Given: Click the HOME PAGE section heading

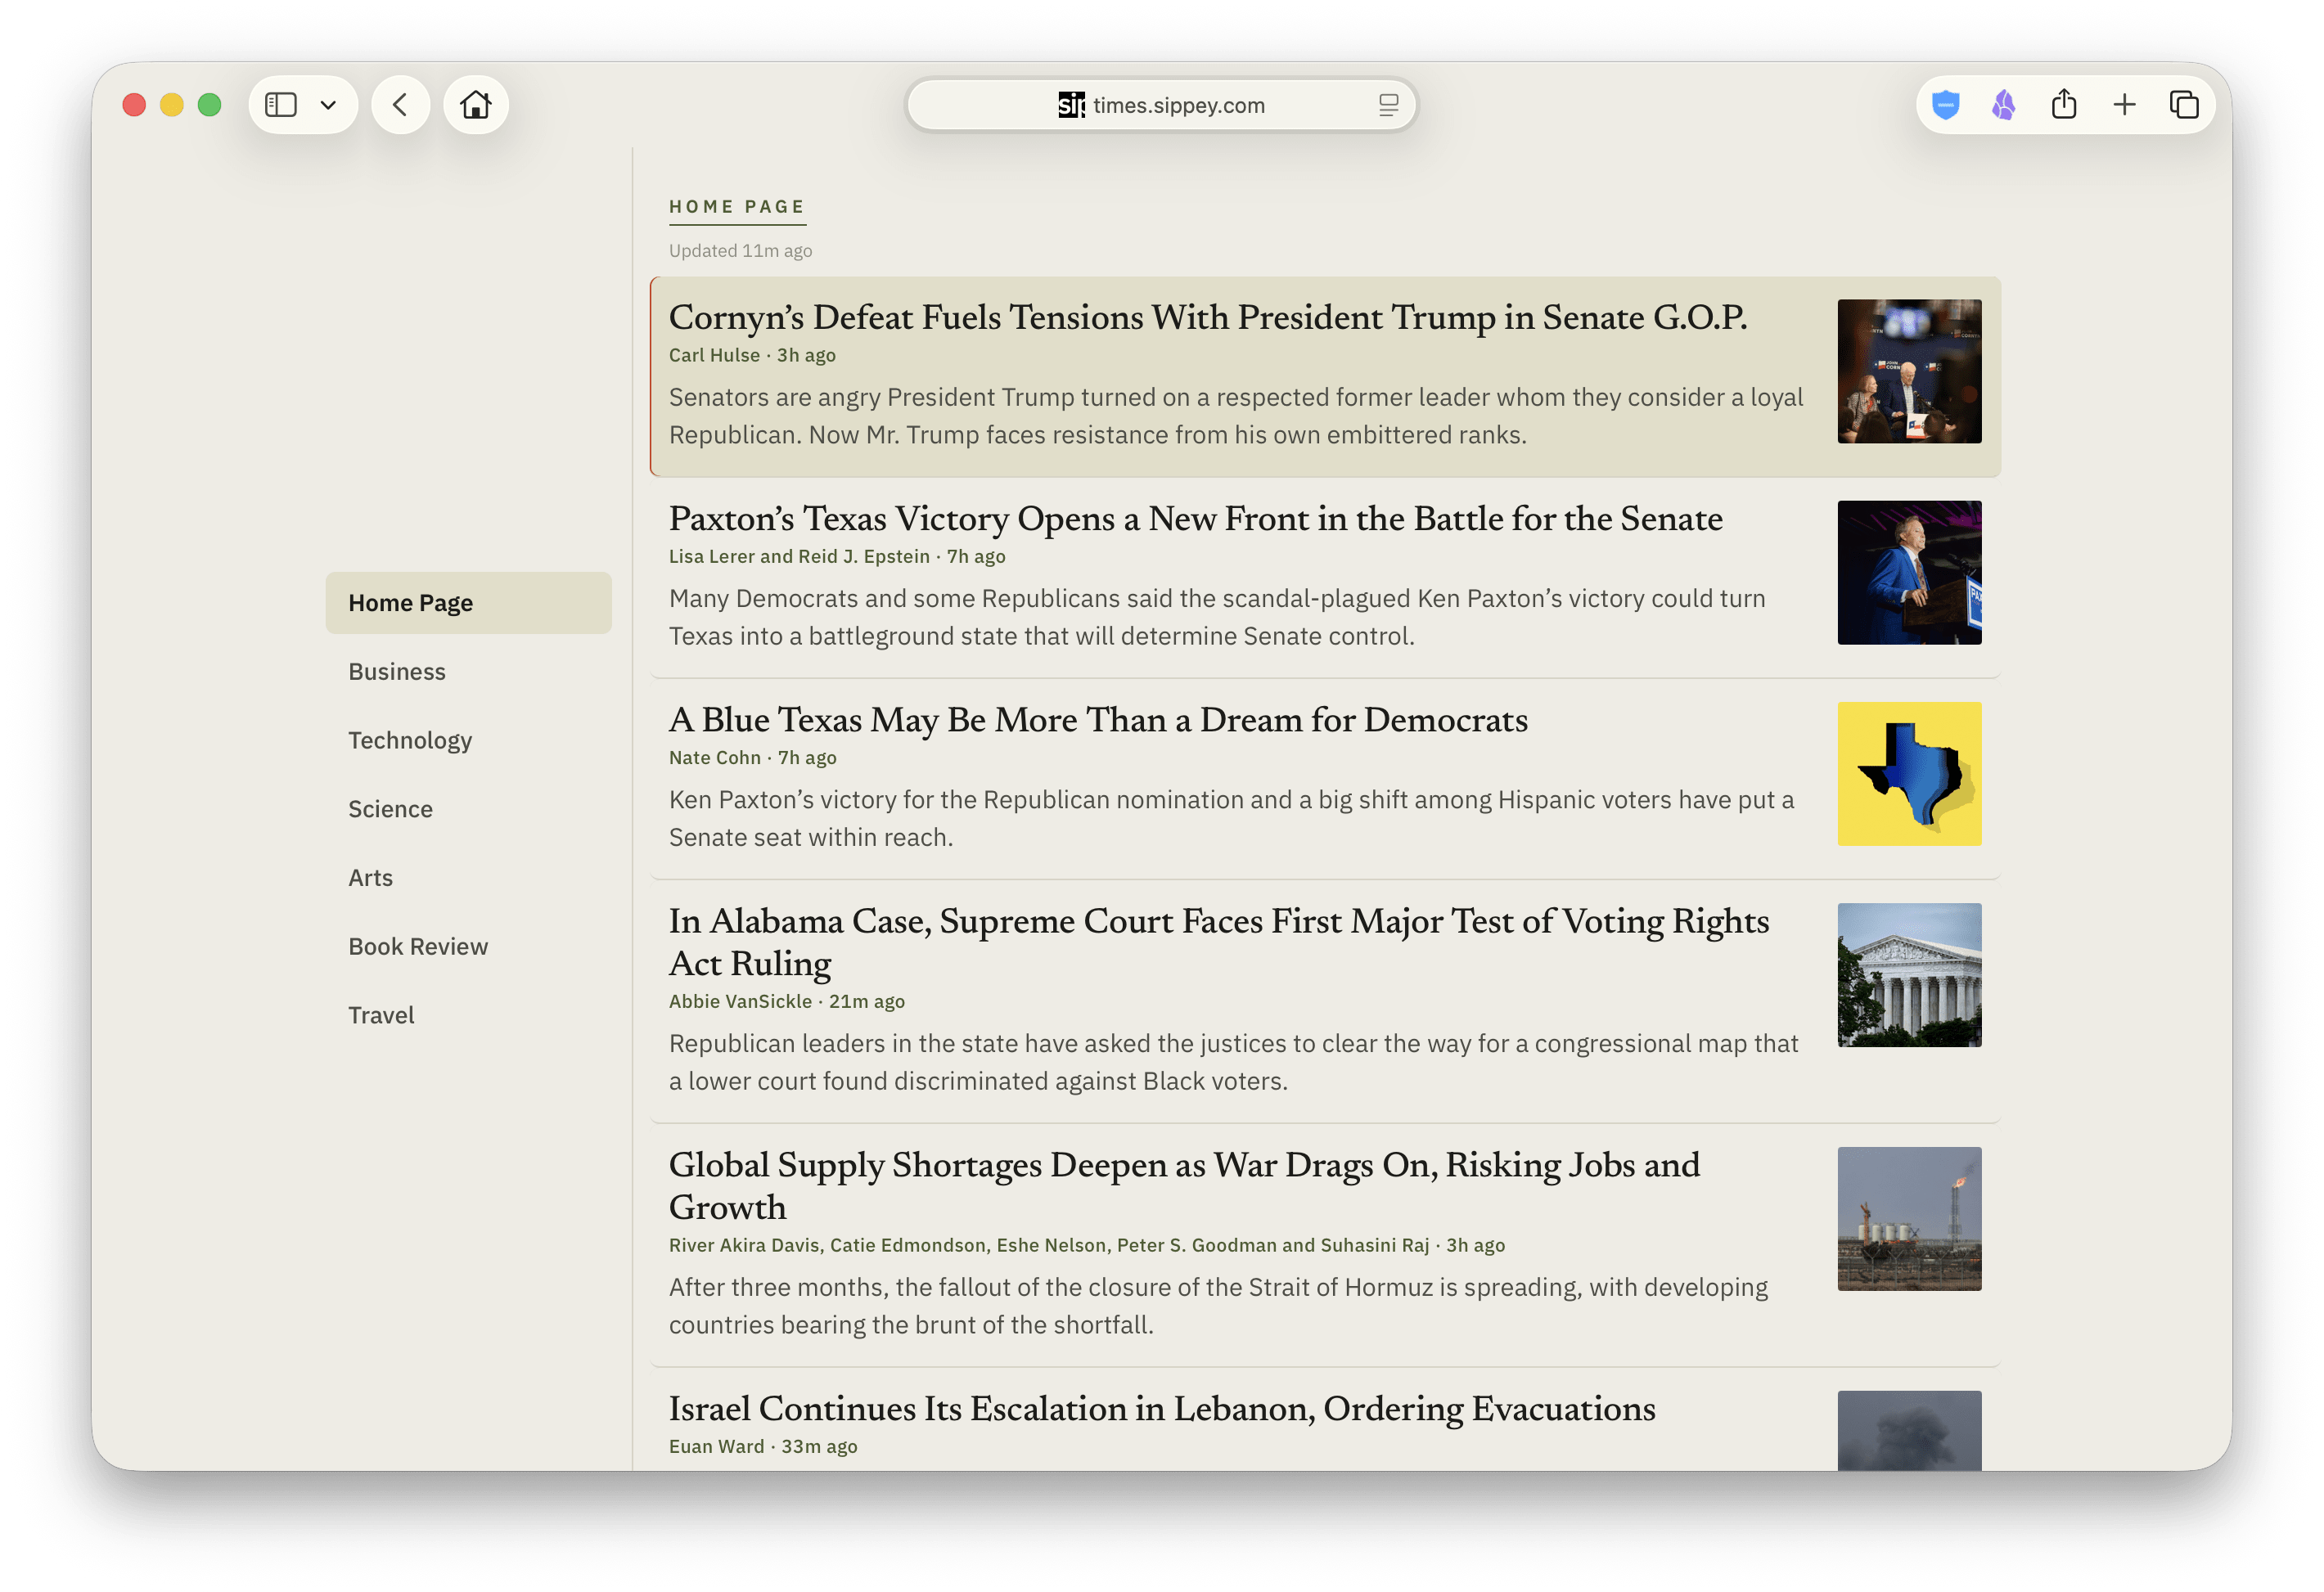Looking at the screenshot, I should pyautogui.click(x=737, y=207).
